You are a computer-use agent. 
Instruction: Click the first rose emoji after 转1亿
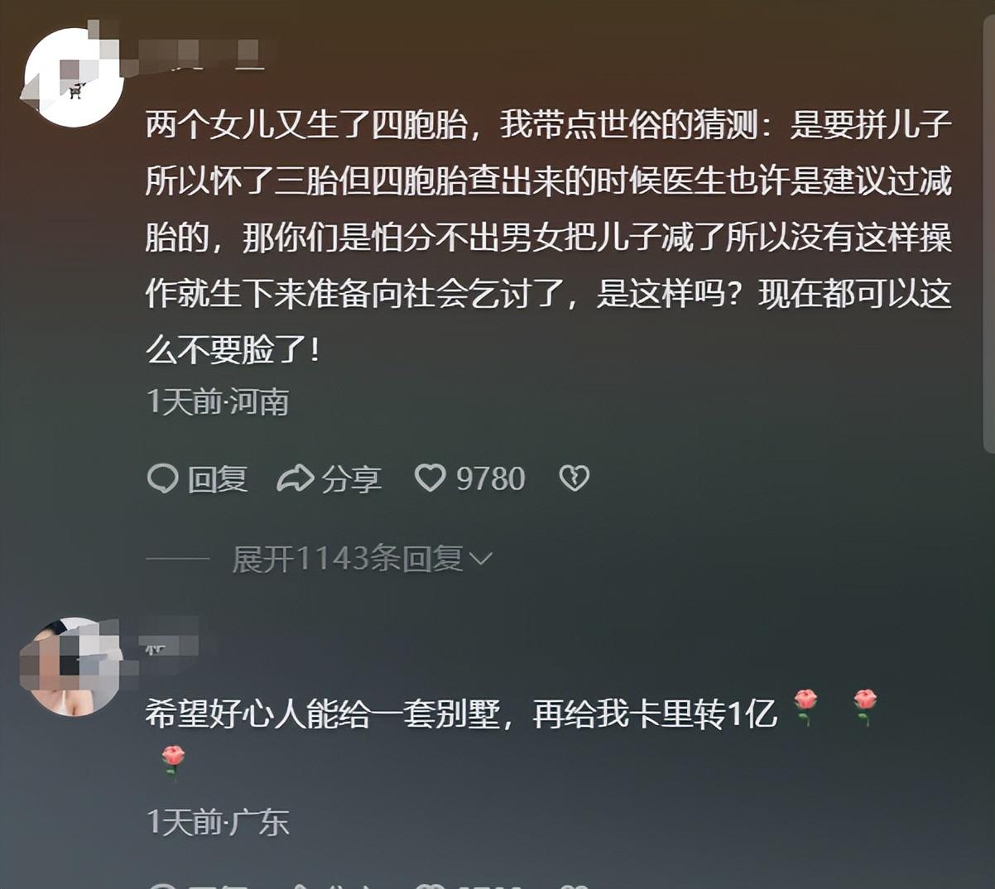tap(805, 708)
